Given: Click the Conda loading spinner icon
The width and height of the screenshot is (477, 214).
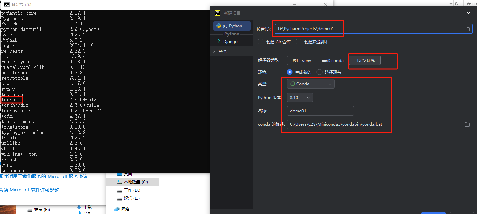Looking at the screenshot, I should pyautogui.click(x=292, y=84).
